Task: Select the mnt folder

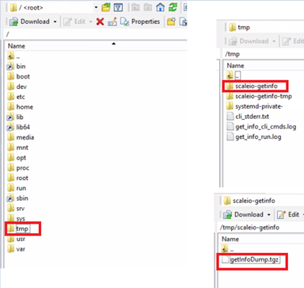Action: click(17, 148)
